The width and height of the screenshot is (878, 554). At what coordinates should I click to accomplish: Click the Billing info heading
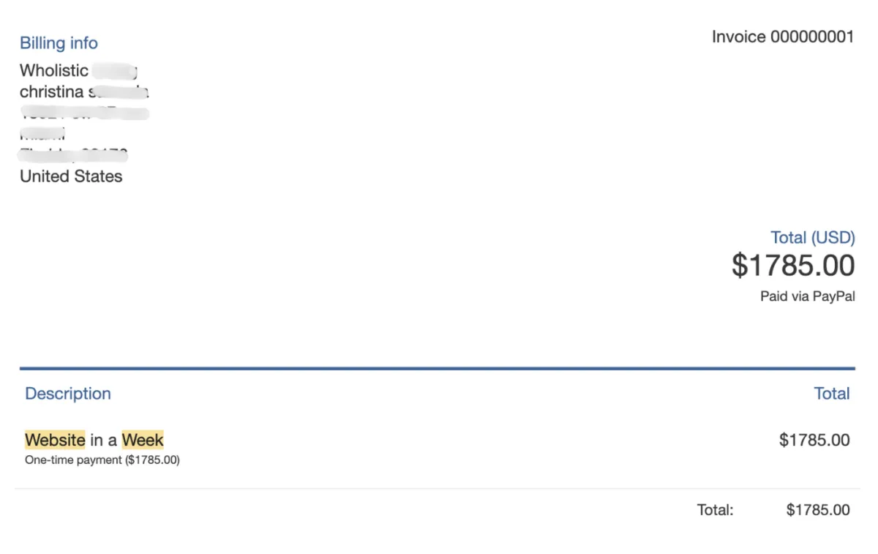(59, 43)
